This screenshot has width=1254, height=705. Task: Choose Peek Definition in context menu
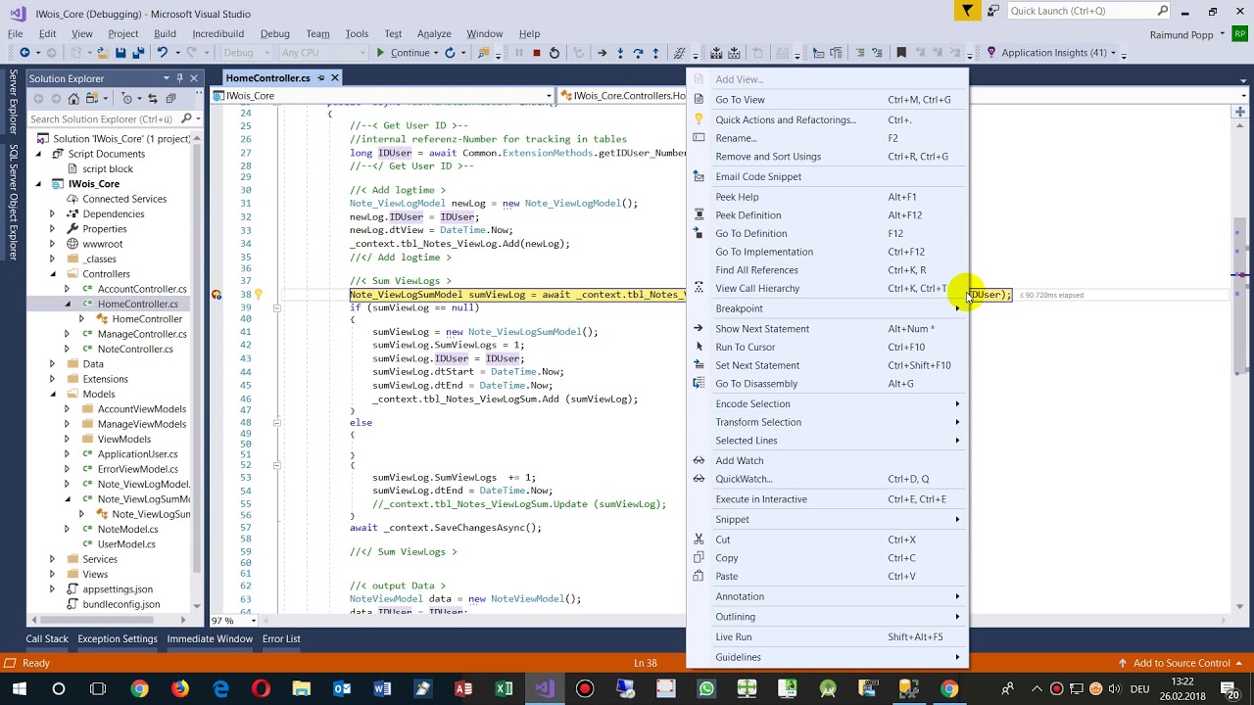[827, 215]
